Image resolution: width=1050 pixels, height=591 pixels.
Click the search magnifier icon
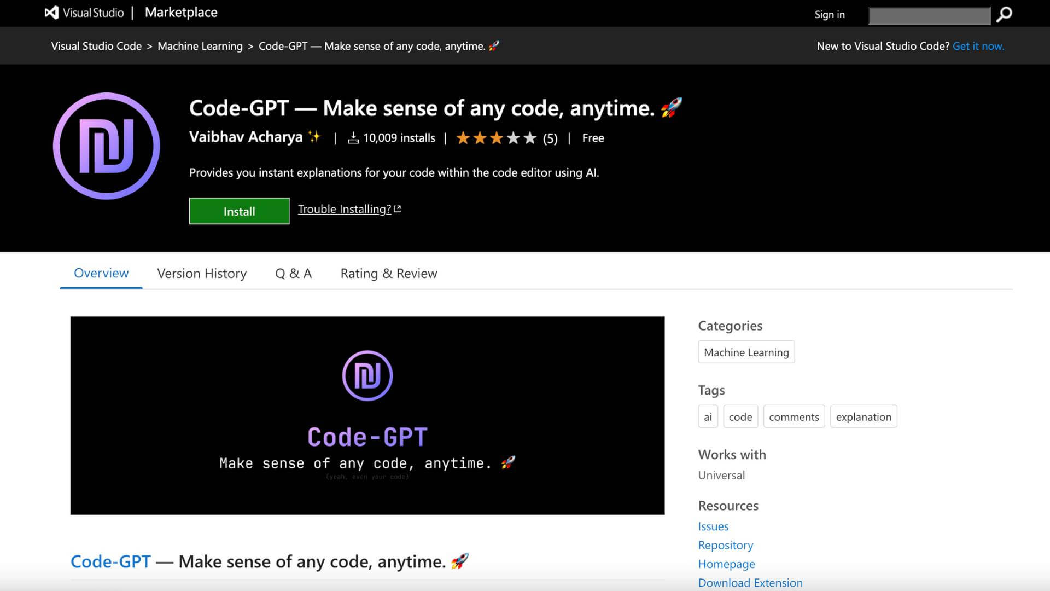[x=1004, y=15]
